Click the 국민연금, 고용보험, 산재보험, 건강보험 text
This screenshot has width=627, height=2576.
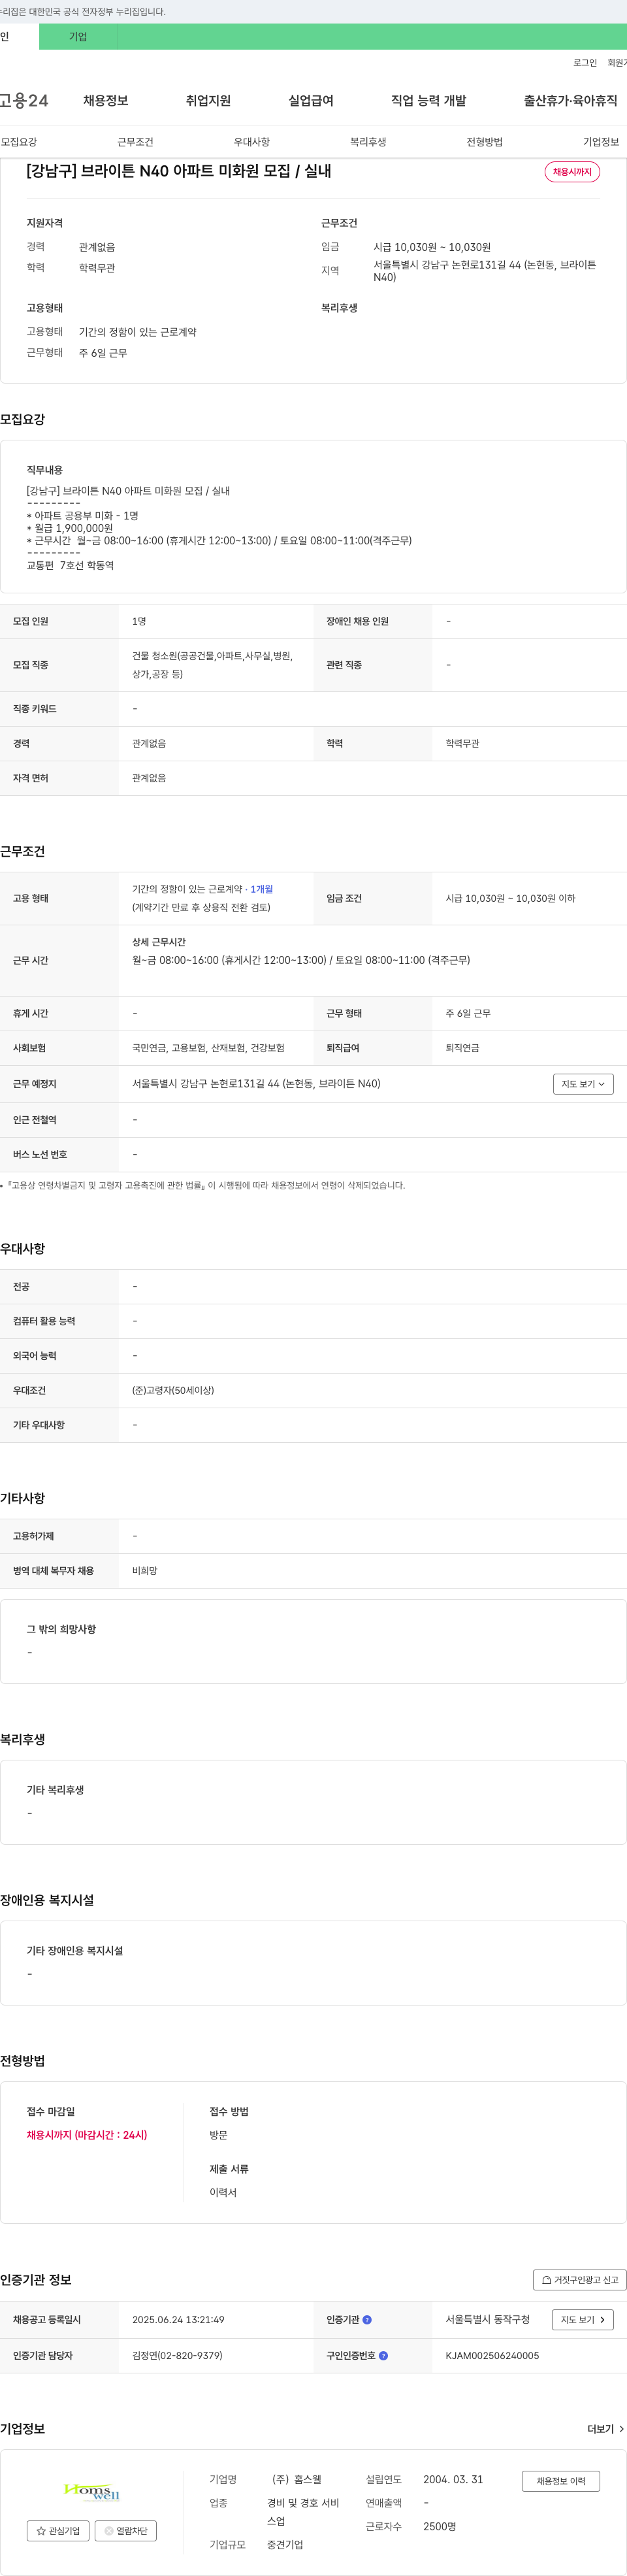click(208, 1048)
